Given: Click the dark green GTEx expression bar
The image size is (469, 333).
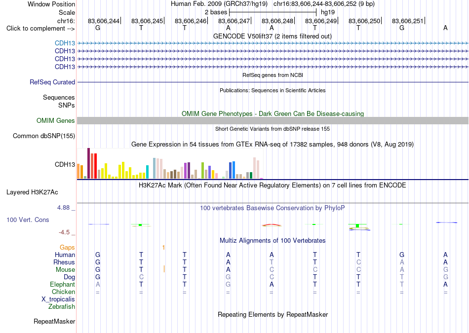Looking at the screenshot, I should [251, 176].
